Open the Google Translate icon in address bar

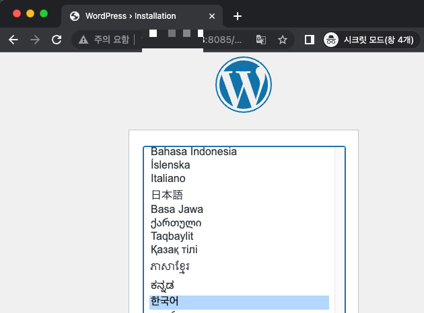point(261,40)
